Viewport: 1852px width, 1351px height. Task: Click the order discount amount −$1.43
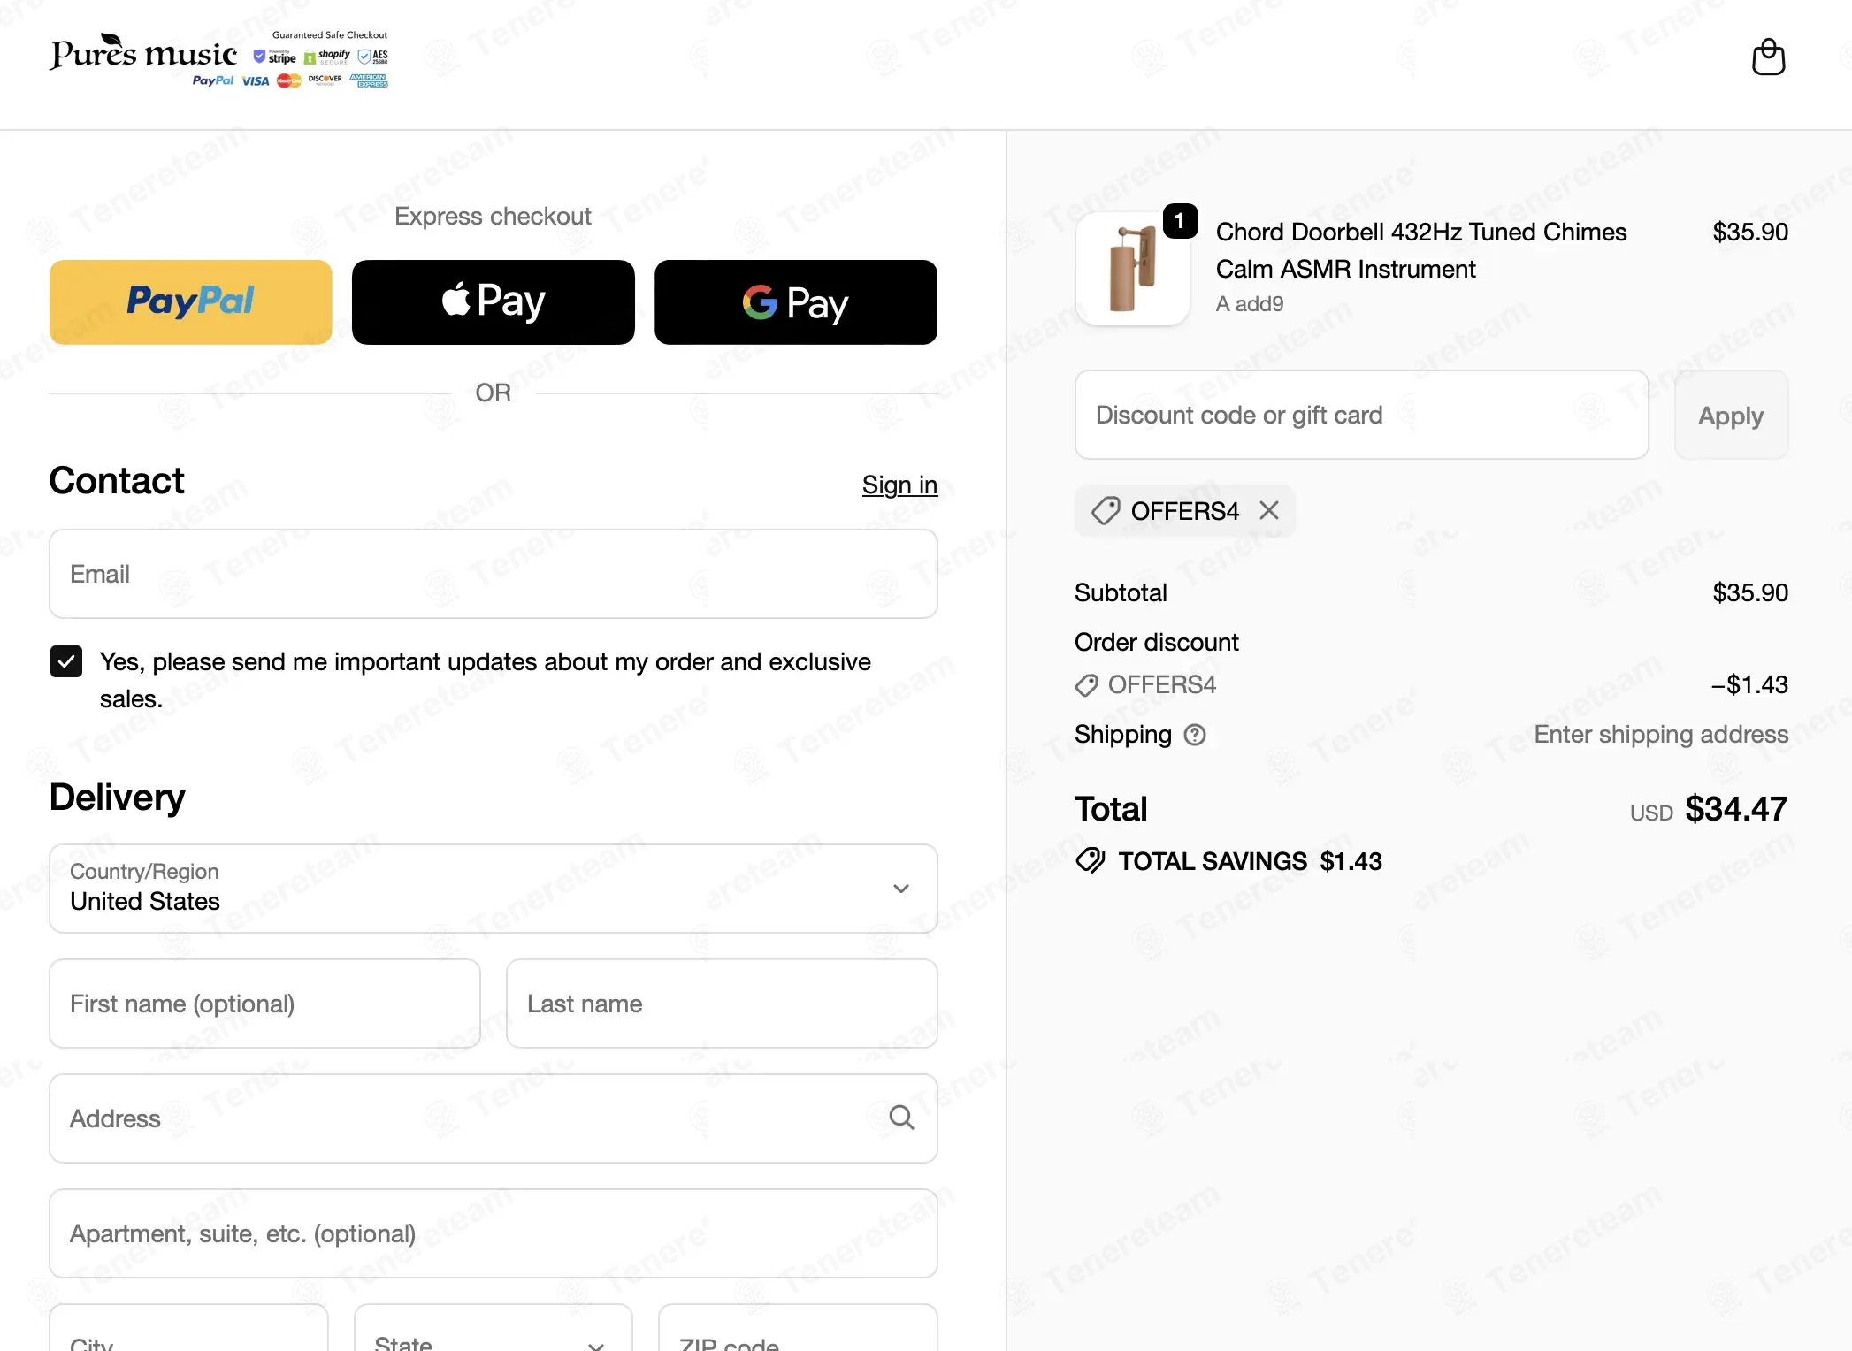coord(1749,684)
